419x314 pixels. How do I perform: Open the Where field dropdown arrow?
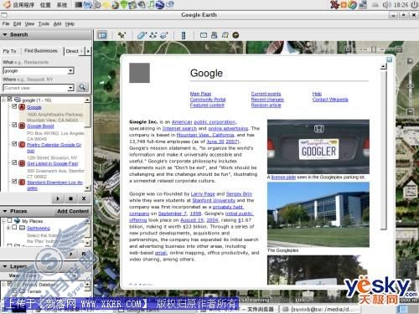pyautogui.click(x=70, y=88)
